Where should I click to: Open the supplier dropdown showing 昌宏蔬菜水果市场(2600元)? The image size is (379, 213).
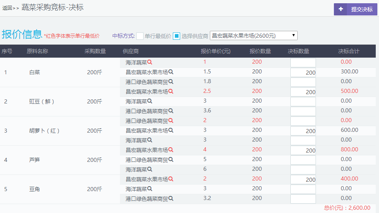(253, 36)
